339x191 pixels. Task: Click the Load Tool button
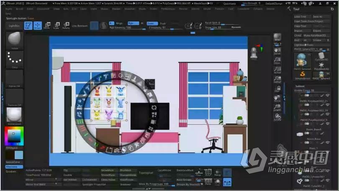[x=302, y=17]
